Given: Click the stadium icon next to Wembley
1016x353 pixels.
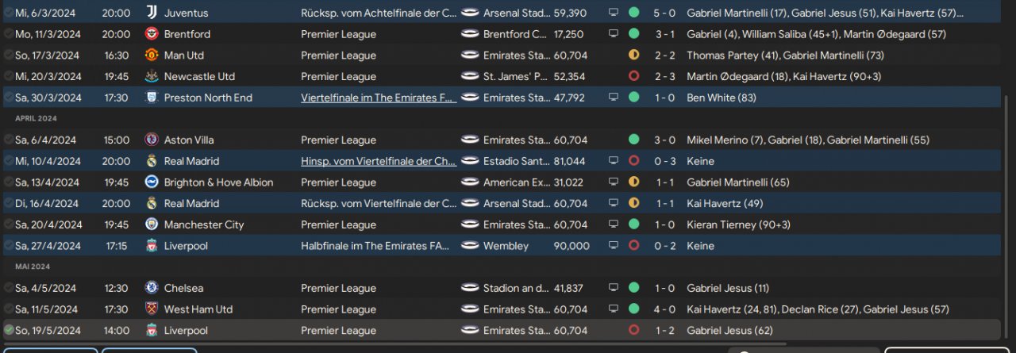Looking at the screenshot, I should click(x=470, y=246).
